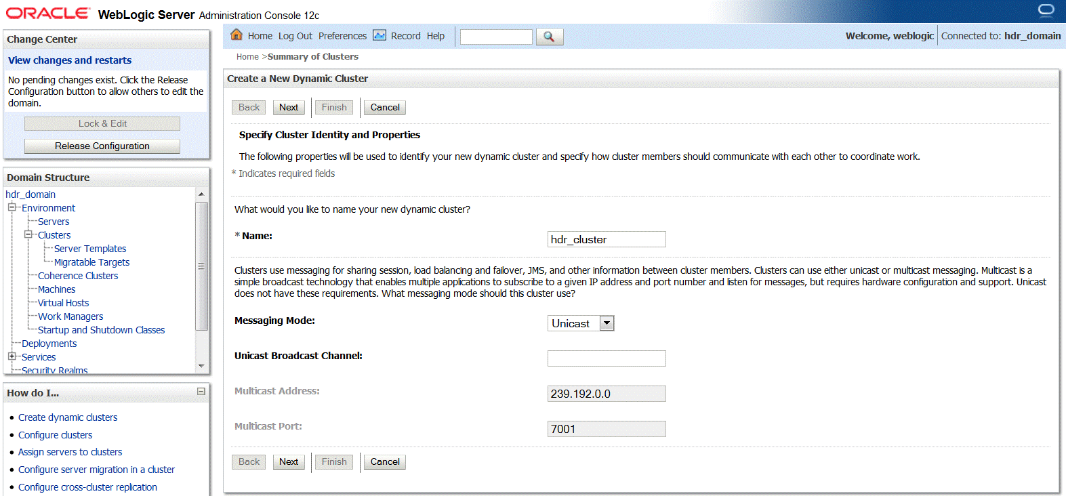Open Create dynamic clusters help link

(x=68, y=417)
